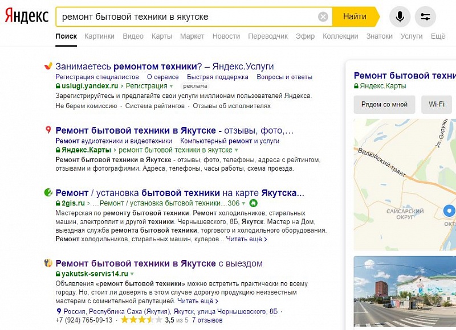The image size is (456, 330).
Task: Click Вилюйский тракт road label on map
Action: pyautogui.click(x=381, y=163)
